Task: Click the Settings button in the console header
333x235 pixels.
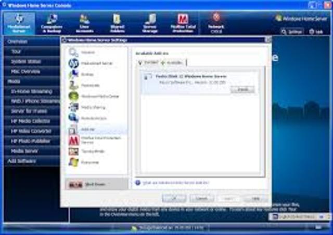Action: click(x=292, y=32)
